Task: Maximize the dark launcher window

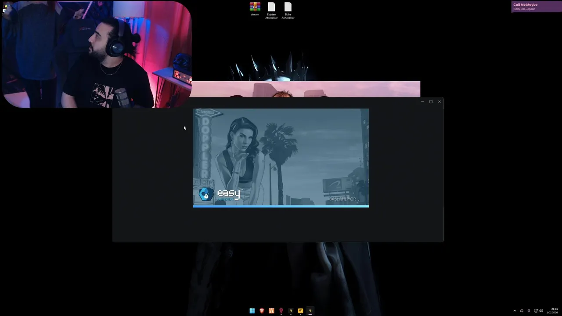Action: click(431, 102)
